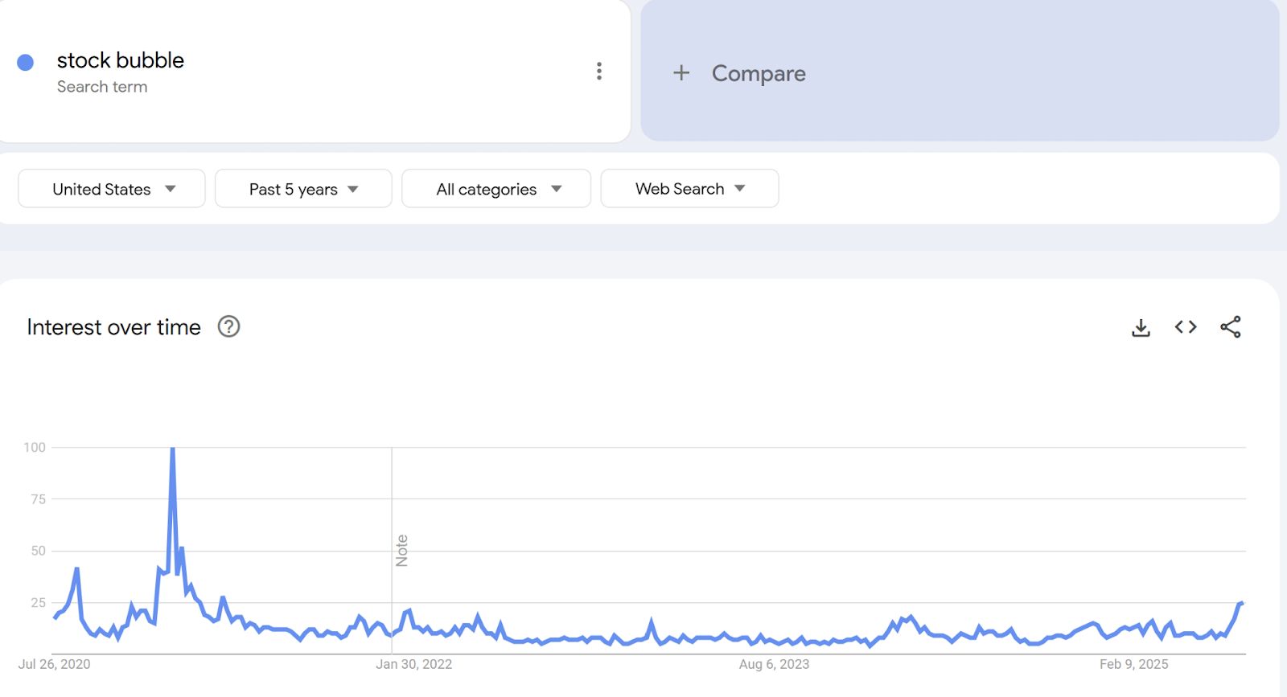Click the plus icon beside Compare
1287x697 pixels.
(x=681, y=73)
